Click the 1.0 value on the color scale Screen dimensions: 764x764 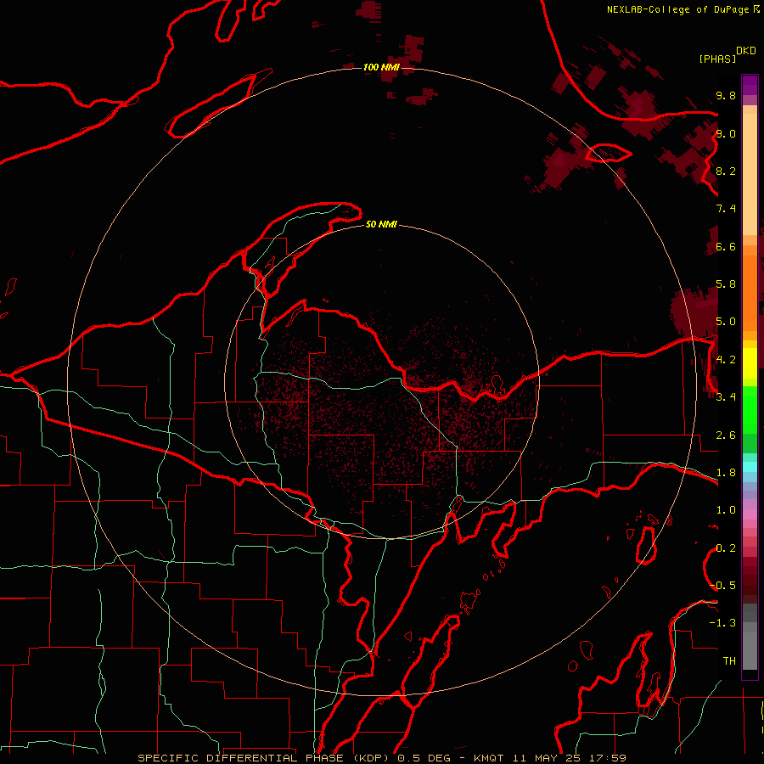click(726, 510)
